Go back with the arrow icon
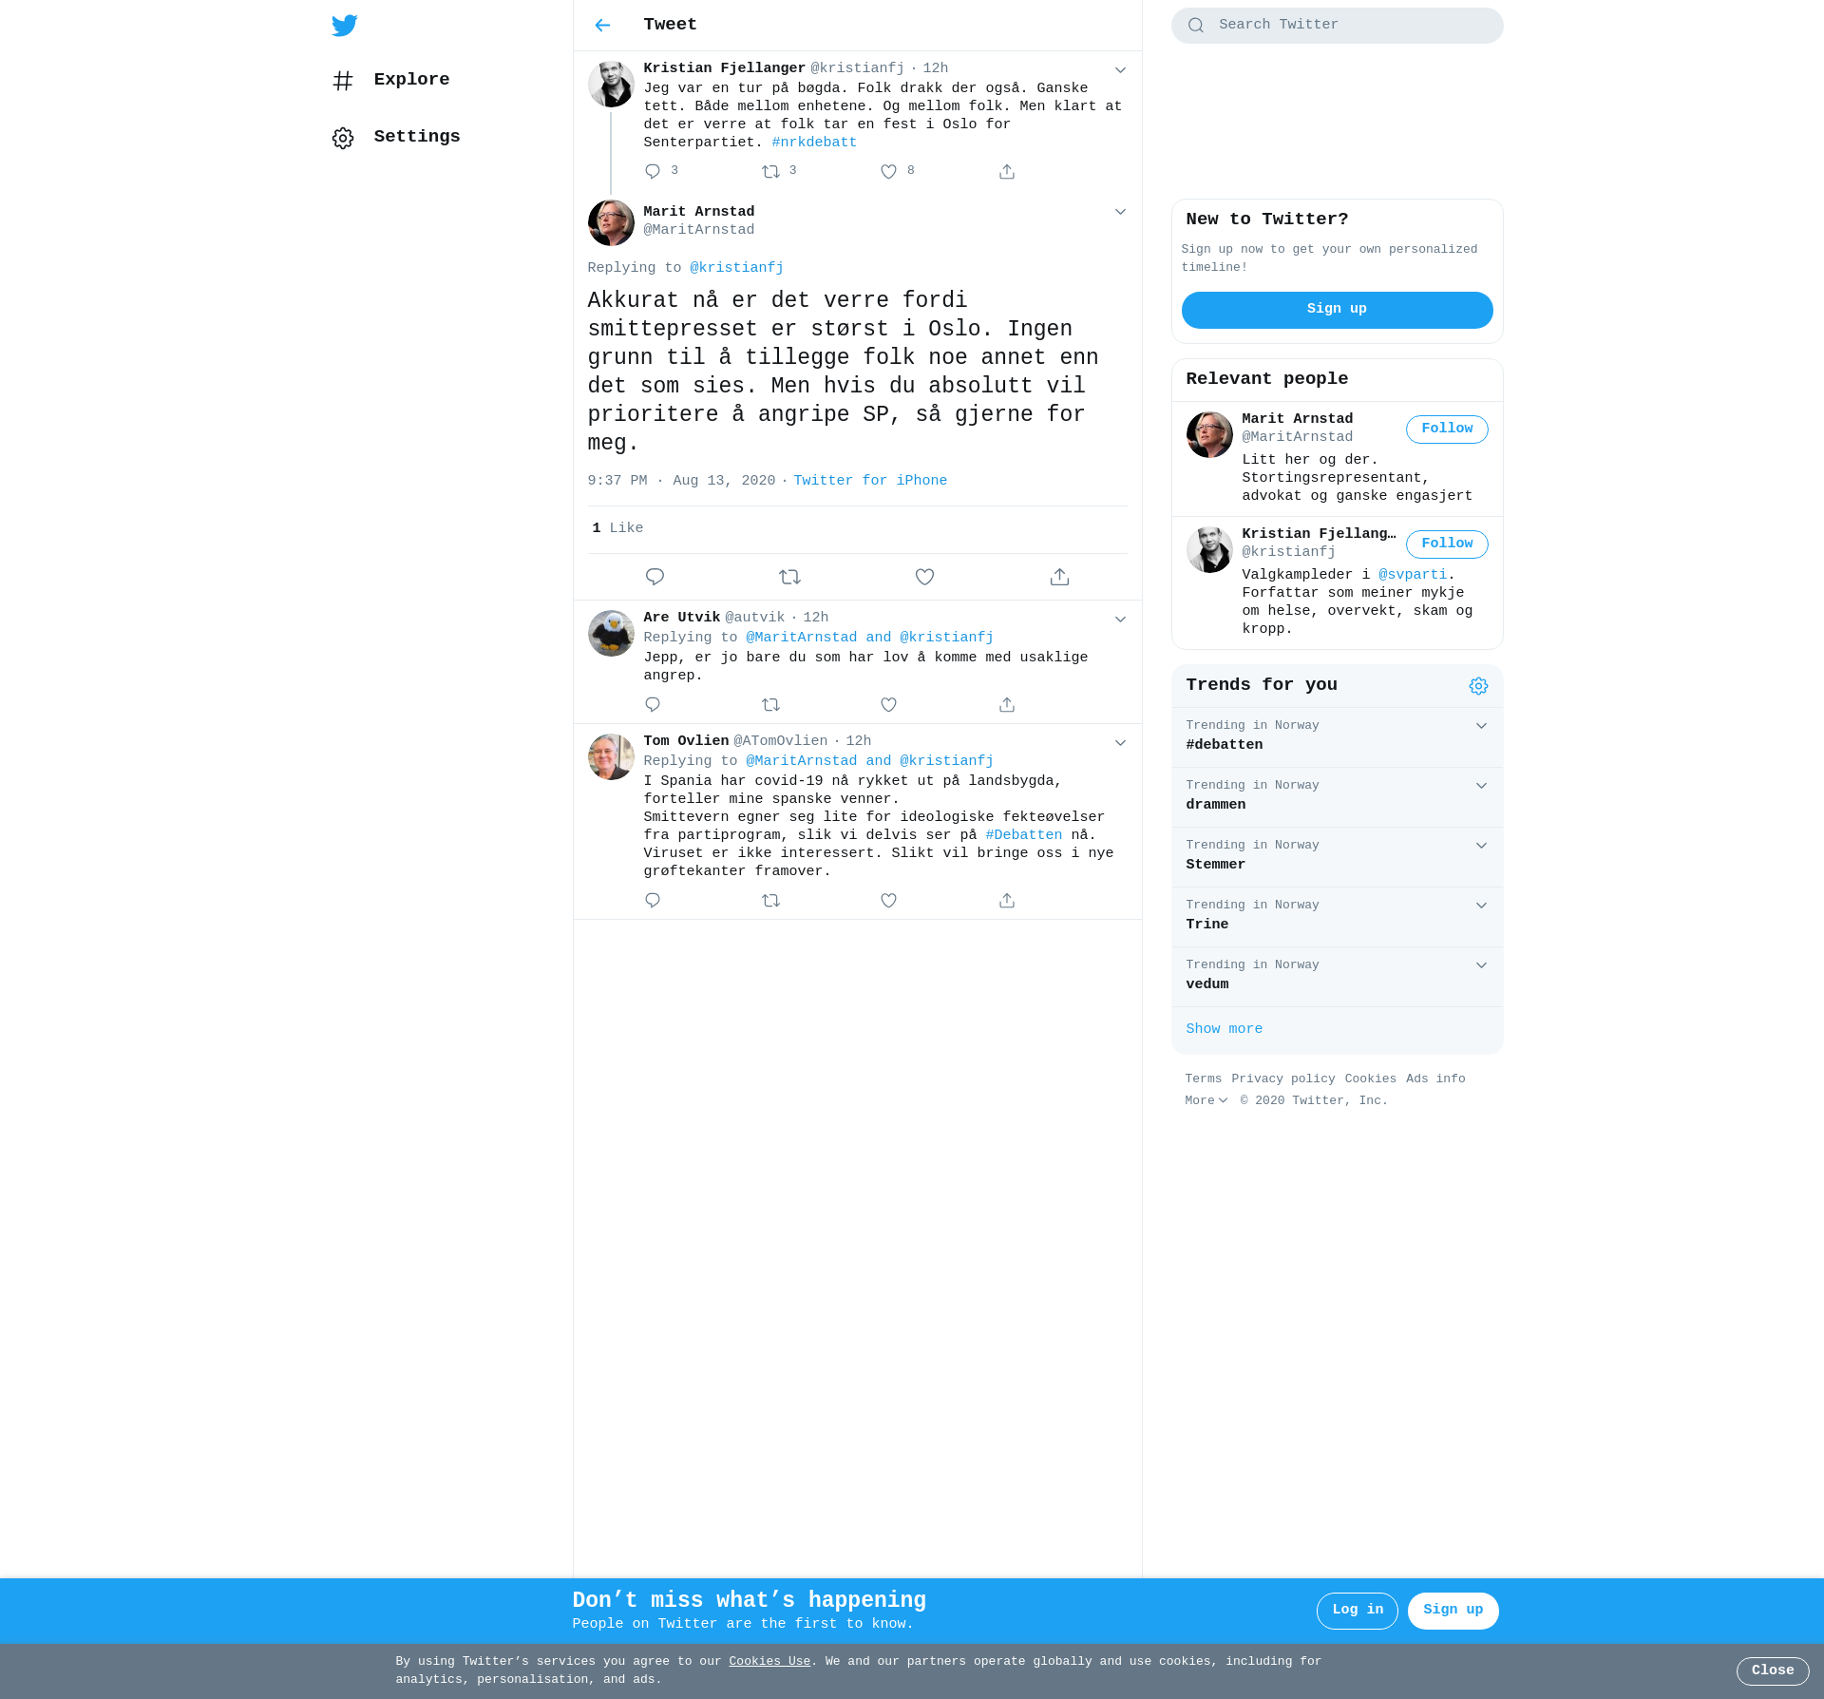This screenshot has width=1824, height=1699. pyautogui.click(x=602, y=26)
